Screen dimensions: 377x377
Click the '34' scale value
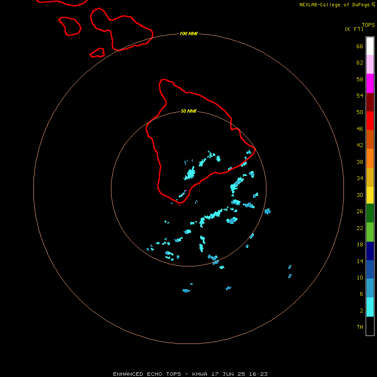pyautogui.click(x=360, y=178)
